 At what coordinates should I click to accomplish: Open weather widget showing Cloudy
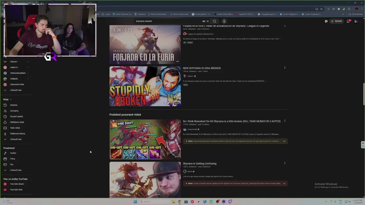pyautogui.click(x=7, y=202)
